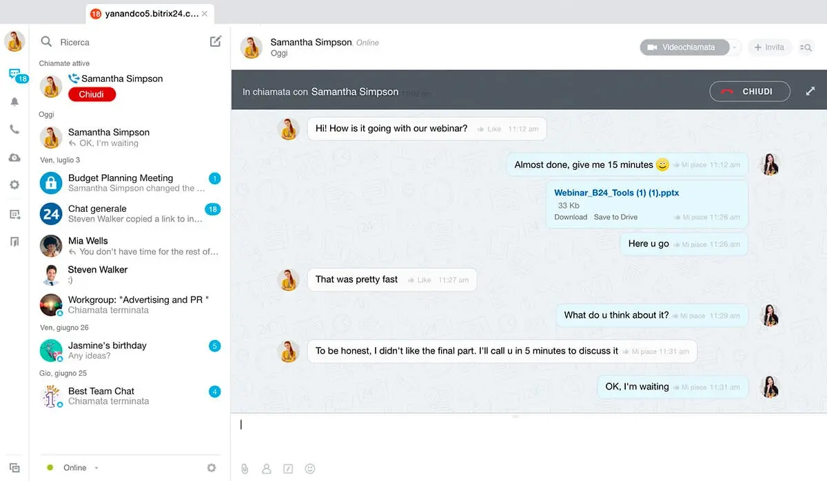Screen dimensions: 827x481
Task: Open the chats icon with 18 badge
Action: click(14, 74)
